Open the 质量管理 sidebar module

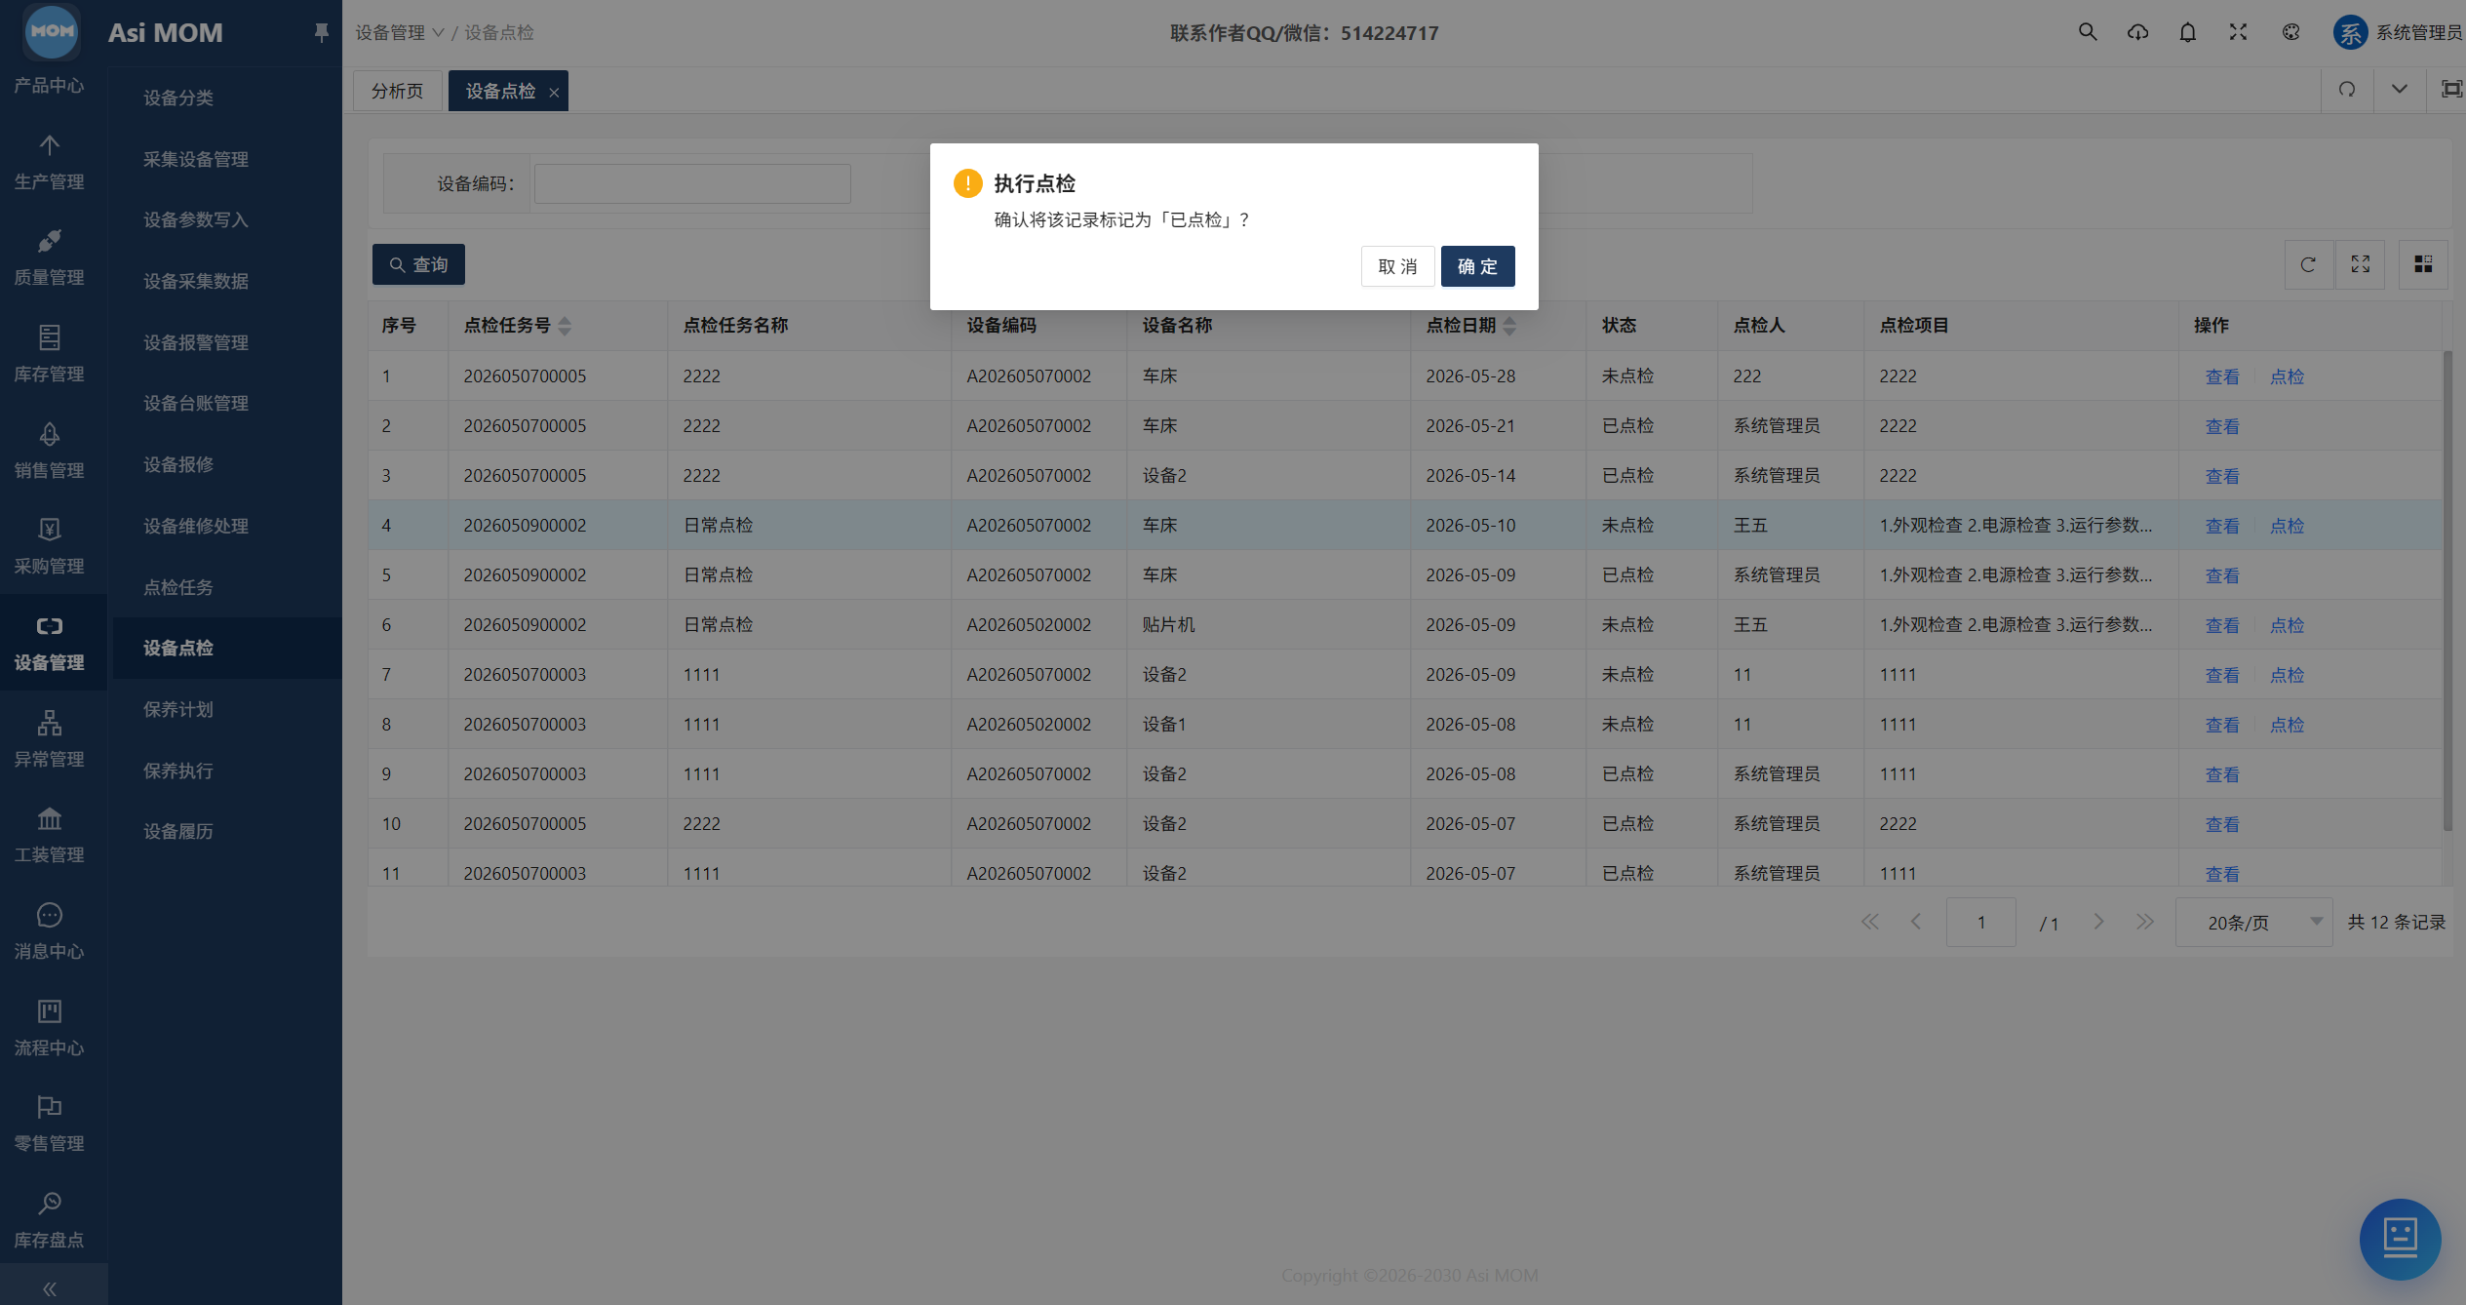point(49,258)
